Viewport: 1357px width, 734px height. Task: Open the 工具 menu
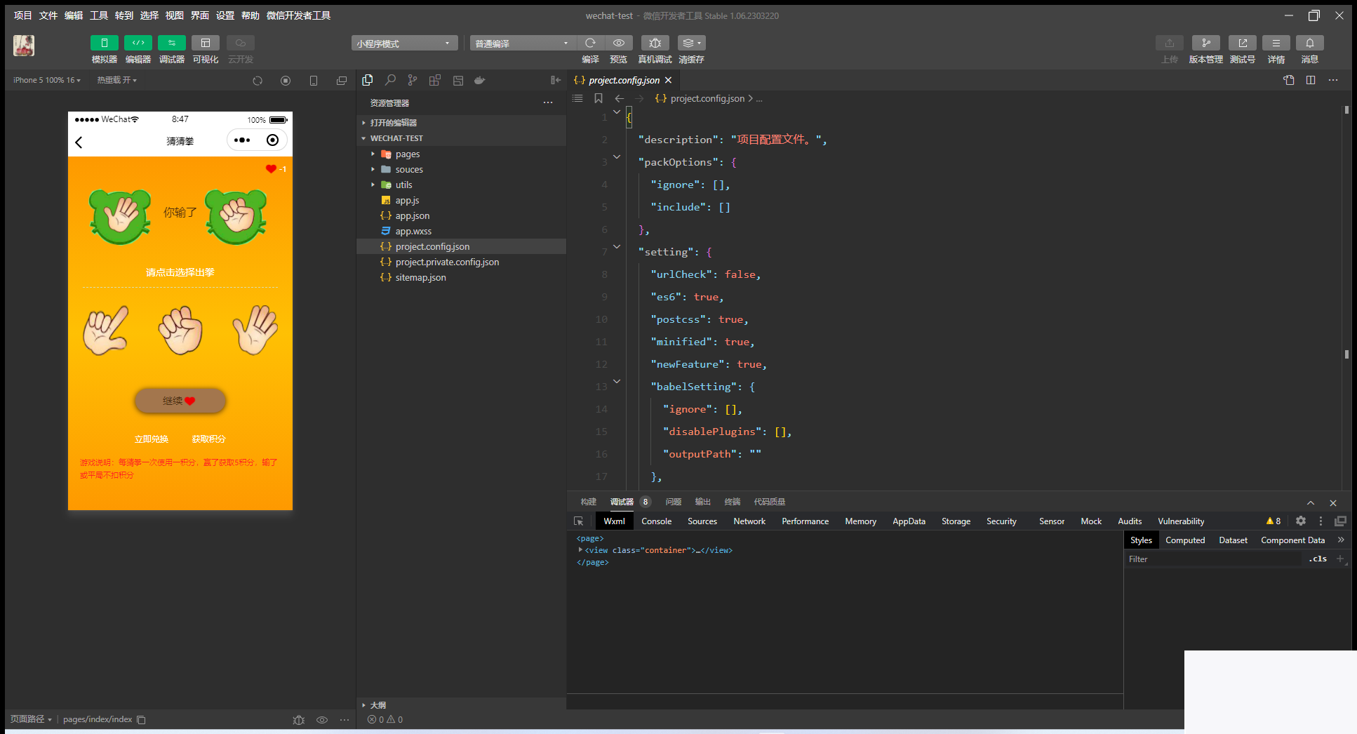tap(99, 15)
